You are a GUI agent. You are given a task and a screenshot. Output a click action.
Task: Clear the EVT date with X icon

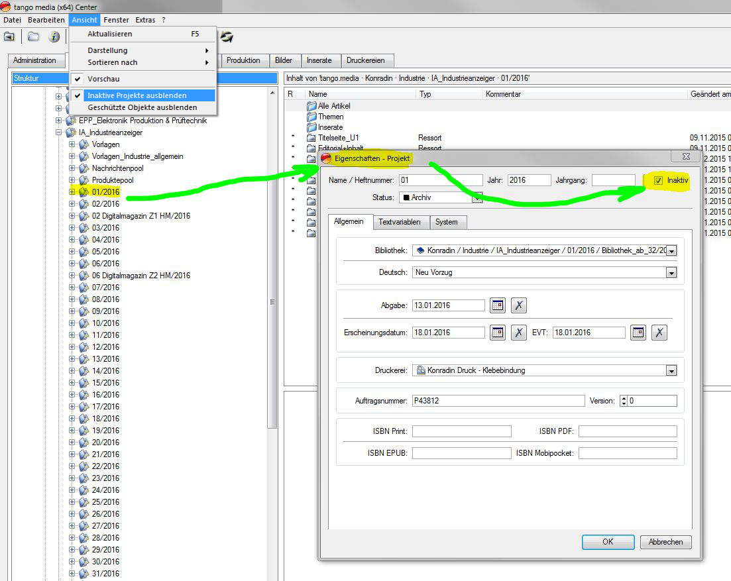(x=659, y=333)
